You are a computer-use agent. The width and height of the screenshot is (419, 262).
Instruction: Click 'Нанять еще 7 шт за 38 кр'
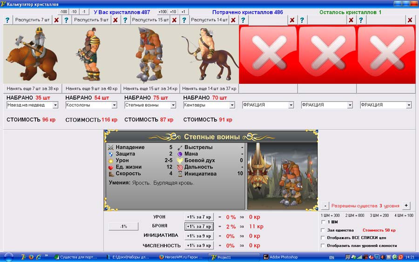[32, 88]
